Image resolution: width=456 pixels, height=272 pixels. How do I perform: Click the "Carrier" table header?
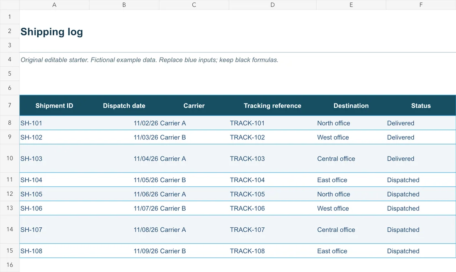coord(194,106)
